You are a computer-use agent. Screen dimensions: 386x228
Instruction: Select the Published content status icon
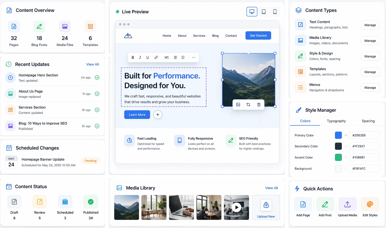[x=91, y=202]
